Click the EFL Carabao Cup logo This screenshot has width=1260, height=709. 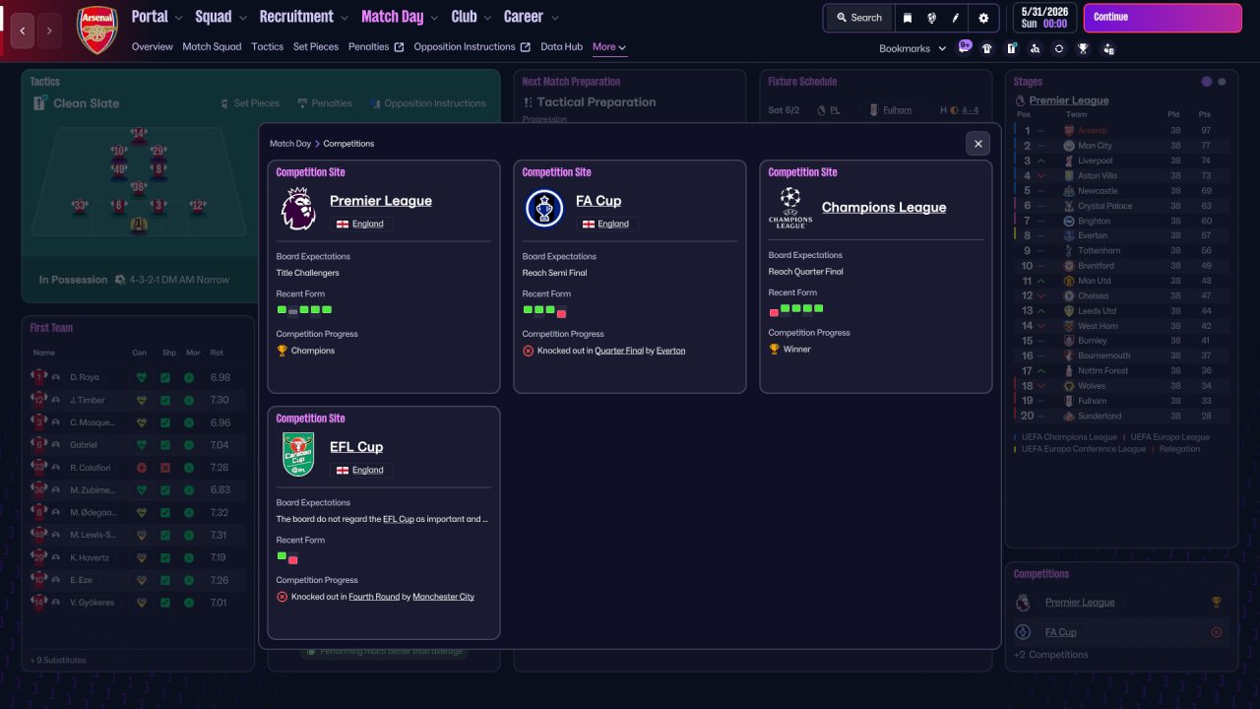(298, 455)
